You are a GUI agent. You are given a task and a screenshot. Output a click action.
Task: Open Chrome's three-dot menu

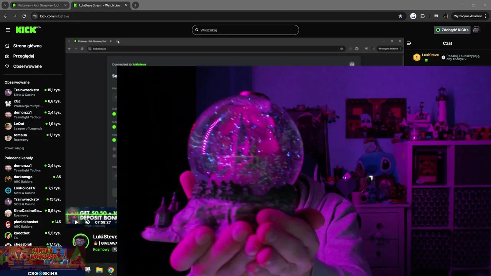click(486, 16)
